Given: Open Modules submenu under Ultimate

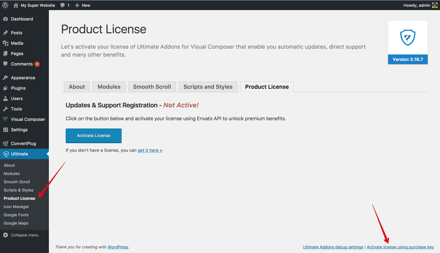Looking at the screenshot, I should [12, 173].
